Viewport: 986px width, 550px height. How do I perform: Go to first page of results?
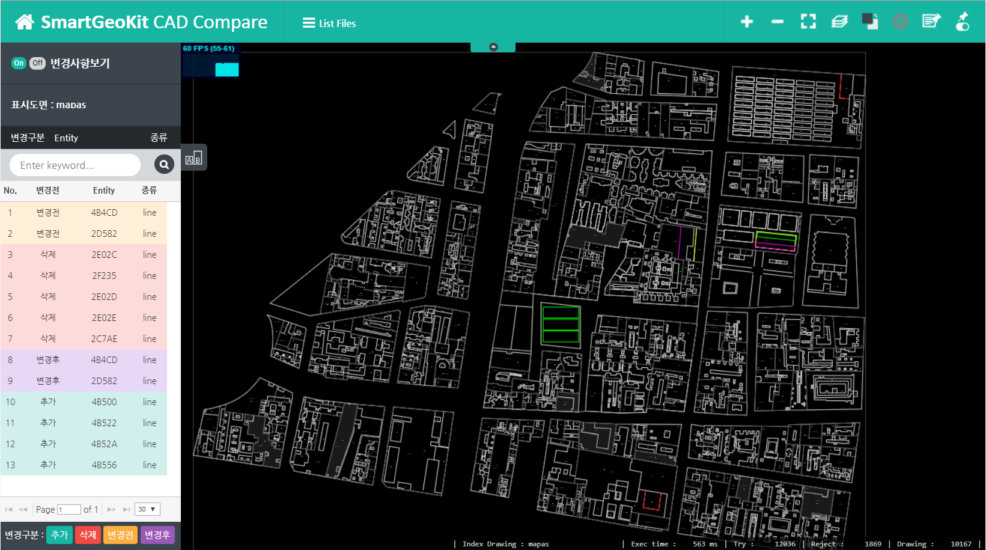click(8, 509)
